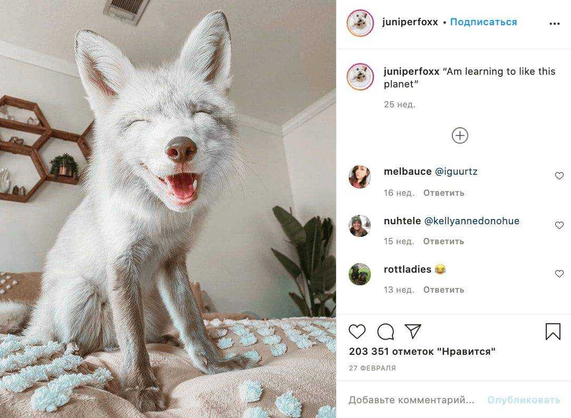This screenshot has width=571, height=418.
Task: Open the three-dot more options menu
Action: pyautogui.click(x=554, y=24)
